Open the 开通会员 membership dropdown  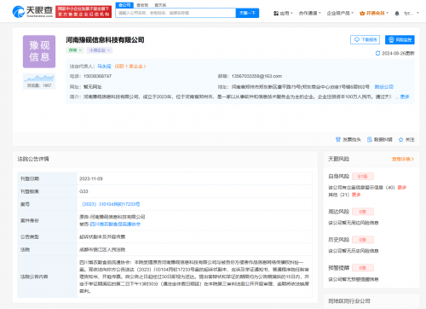pyautogui.click(x=374, y=13)
